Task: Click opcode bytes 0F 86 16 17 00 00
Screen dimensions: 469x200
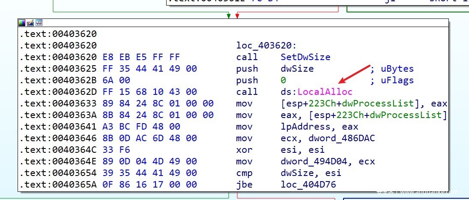Action: tap(149, 185)
